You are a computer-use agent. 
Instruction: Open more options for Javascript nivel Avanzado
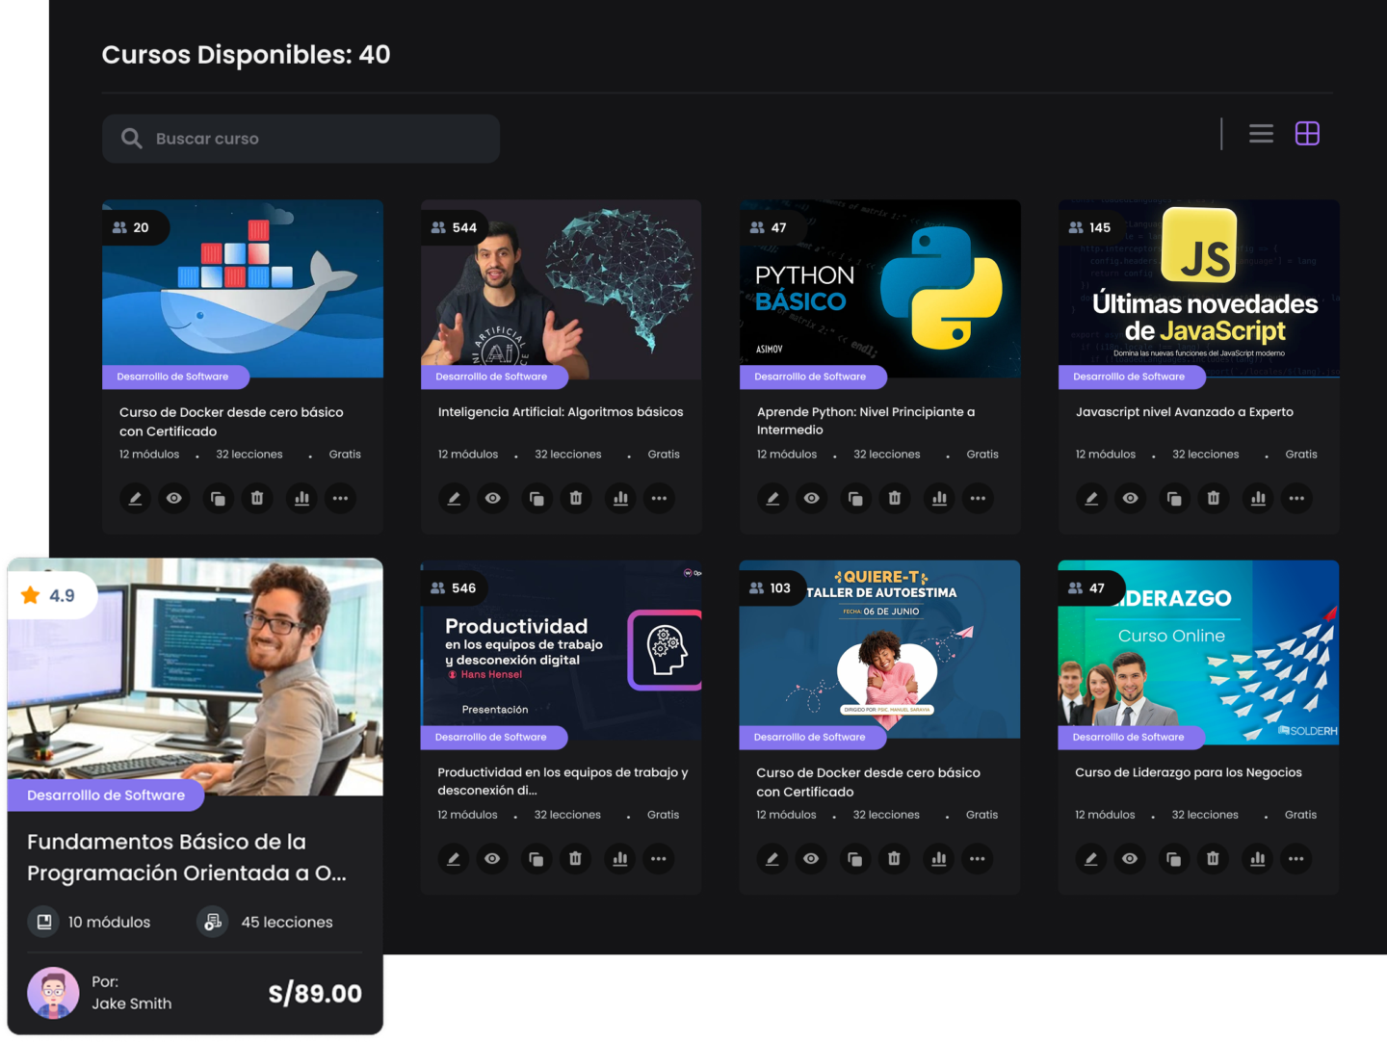click(1296, 498)
